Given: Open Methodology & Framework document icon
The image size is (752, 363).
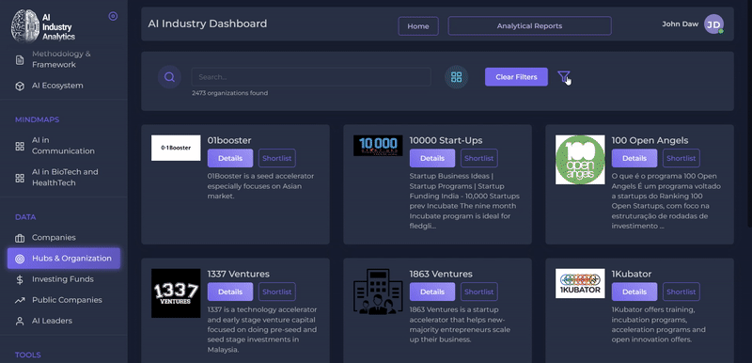Looking at the screenshot, I should (x=20, y=59).
